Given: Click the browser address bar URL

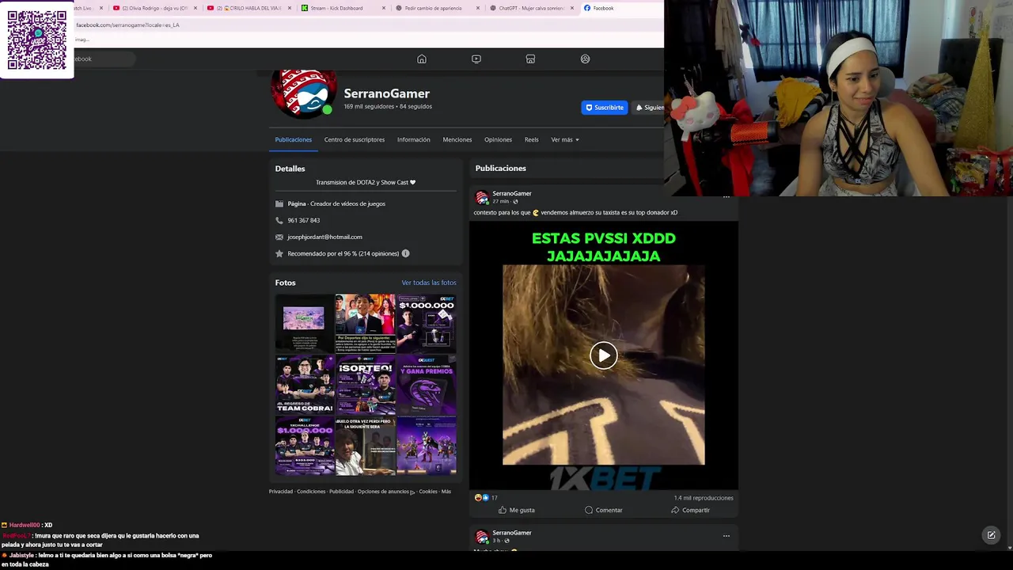Looking at the screenshot, I should 127,25.
